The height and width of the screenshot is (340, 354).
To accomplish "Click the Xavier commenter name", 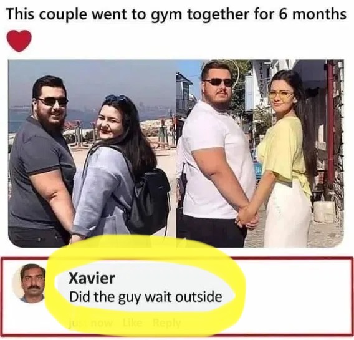I will tap(92, 278).
